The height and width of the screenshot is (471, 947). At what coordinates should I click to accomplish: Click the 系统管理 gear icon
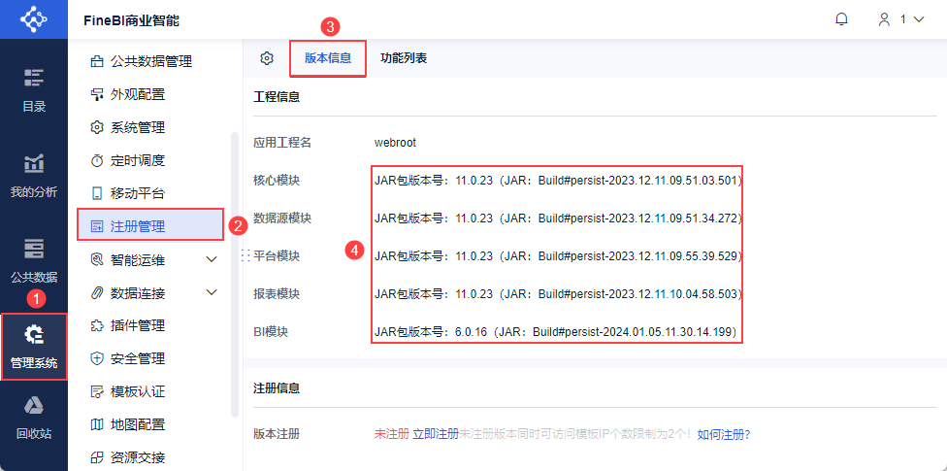[x=97, y=127]
